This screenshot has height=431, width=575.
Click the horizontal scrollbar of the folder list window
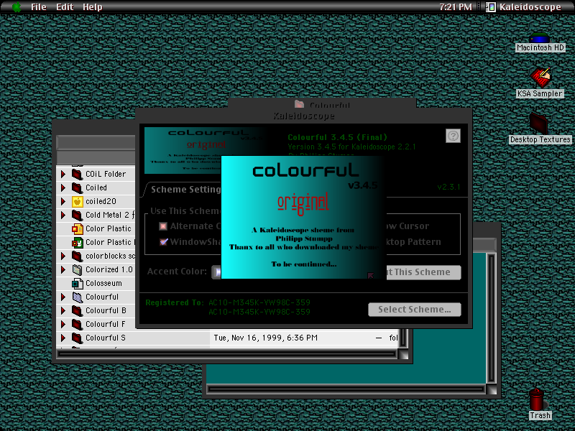pyautogui.click(x=226, y=354)
